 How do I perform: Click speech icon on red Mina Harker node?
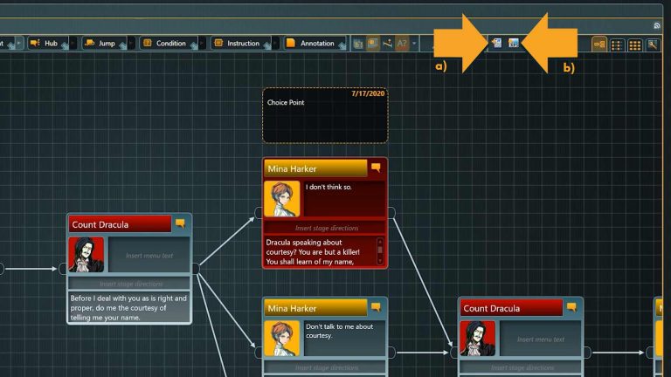[377, 168]
